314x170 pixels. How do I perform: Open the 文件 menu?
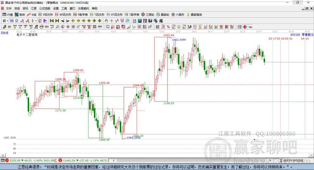click(x=9, y=8)
